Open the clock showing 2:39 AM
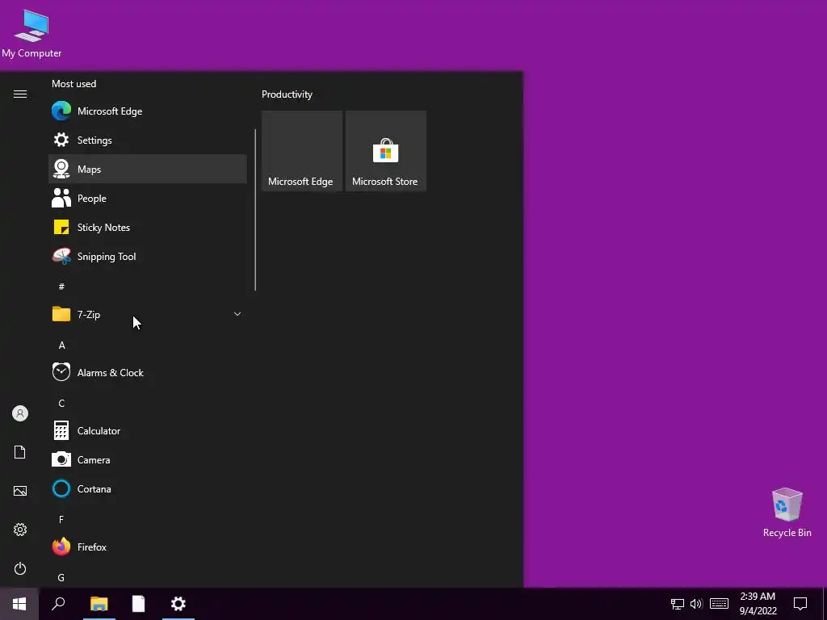 pos(758,604)
